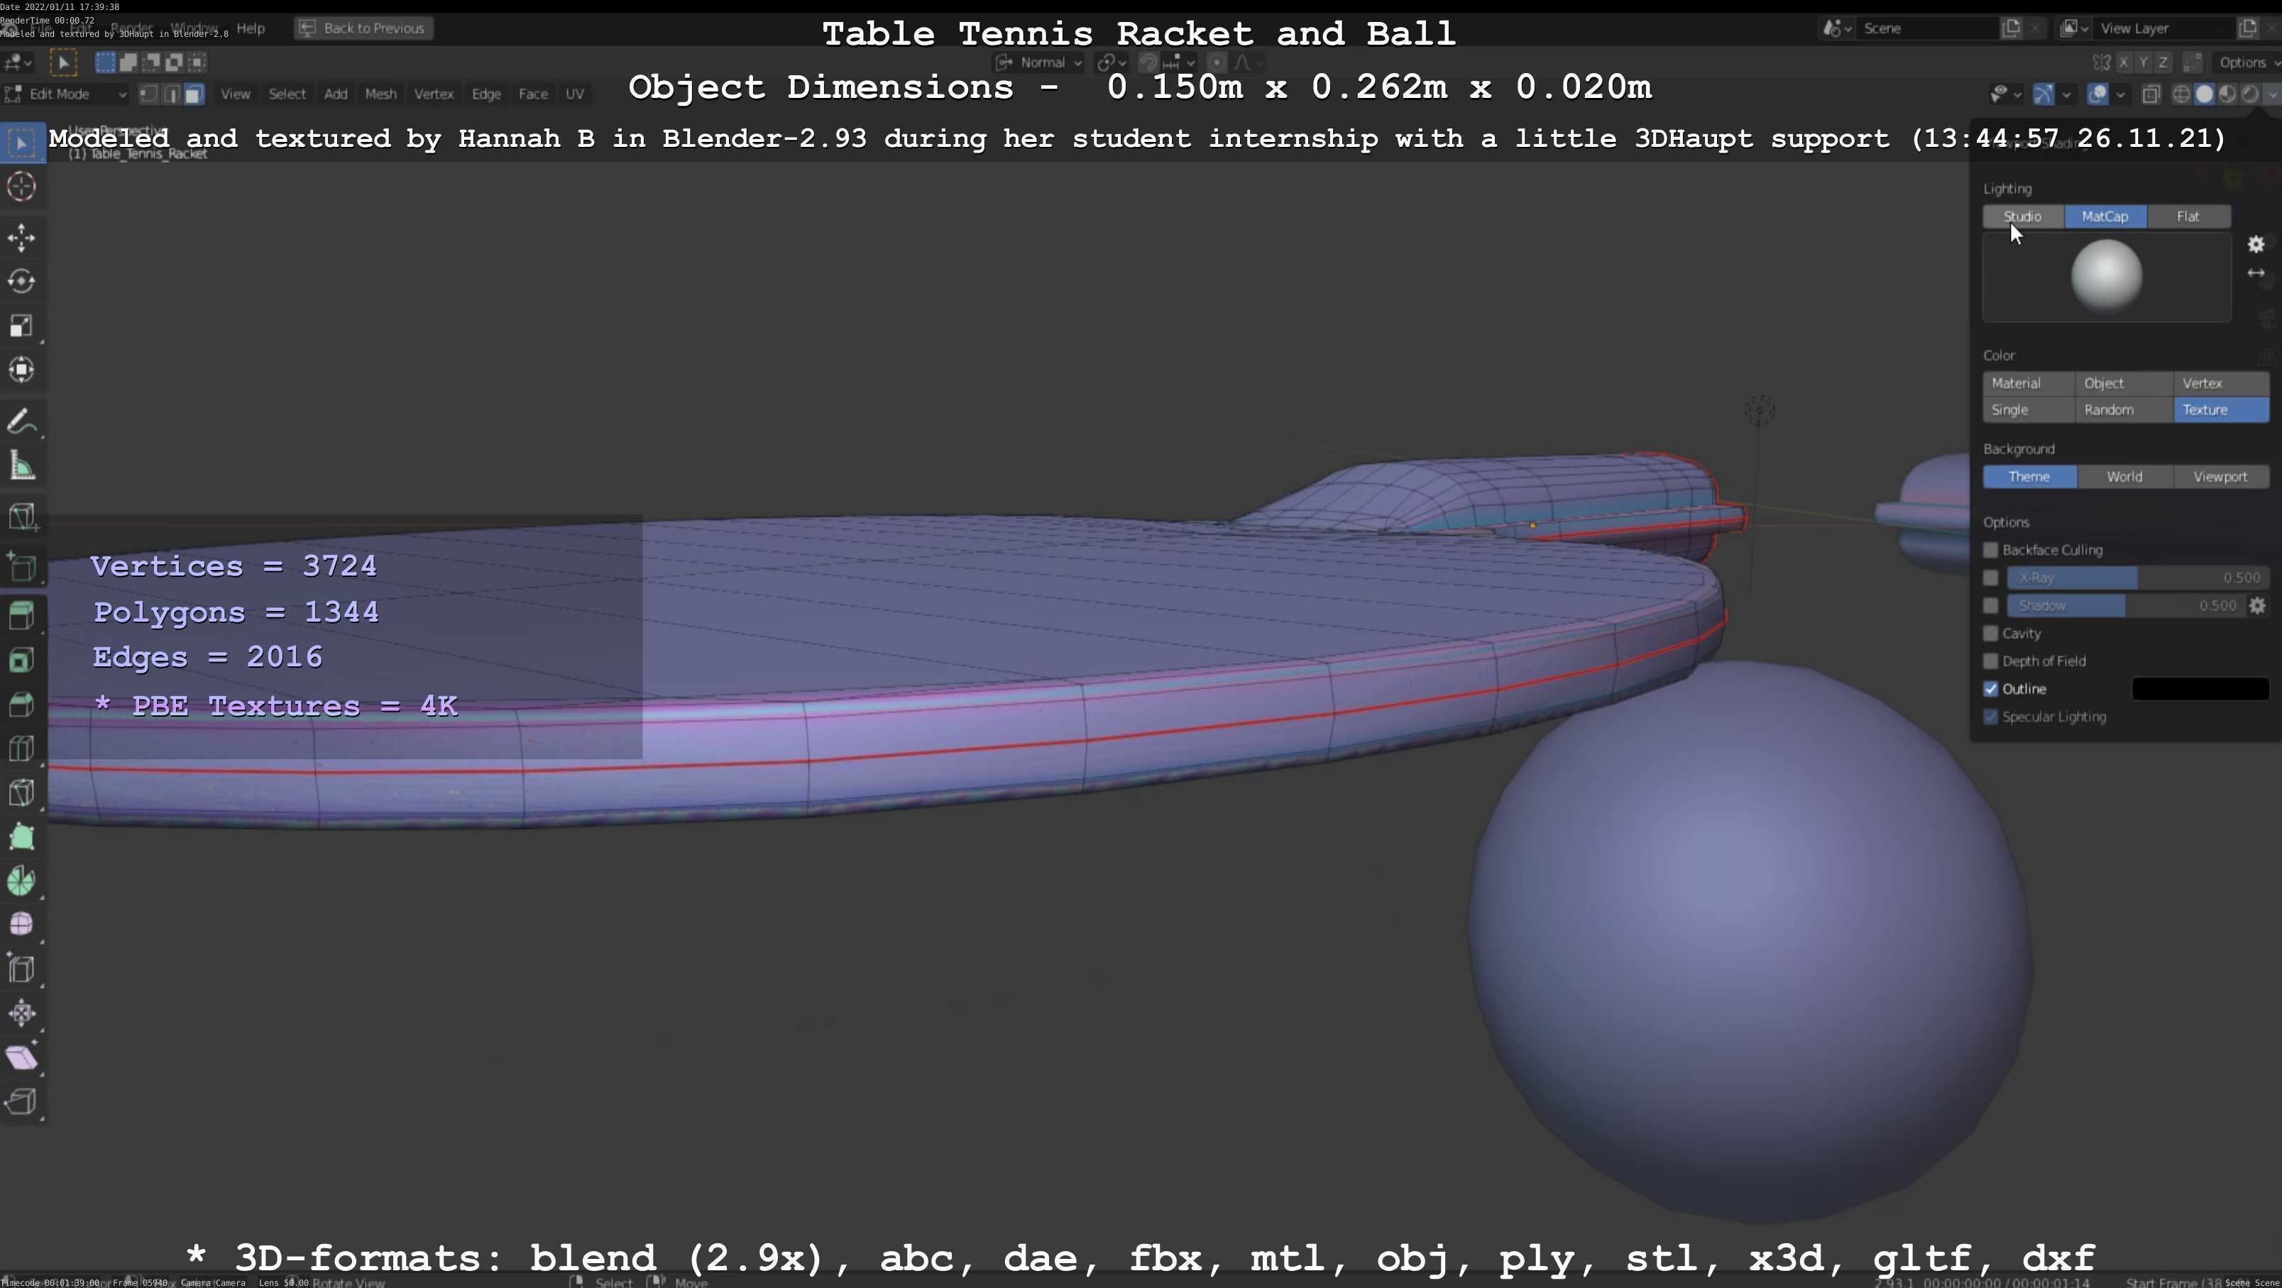The image size is (2282, 1288).
Task: Toggle Z axis mesh mirror
Action: pyautogui.click(x=2163, y=63)
